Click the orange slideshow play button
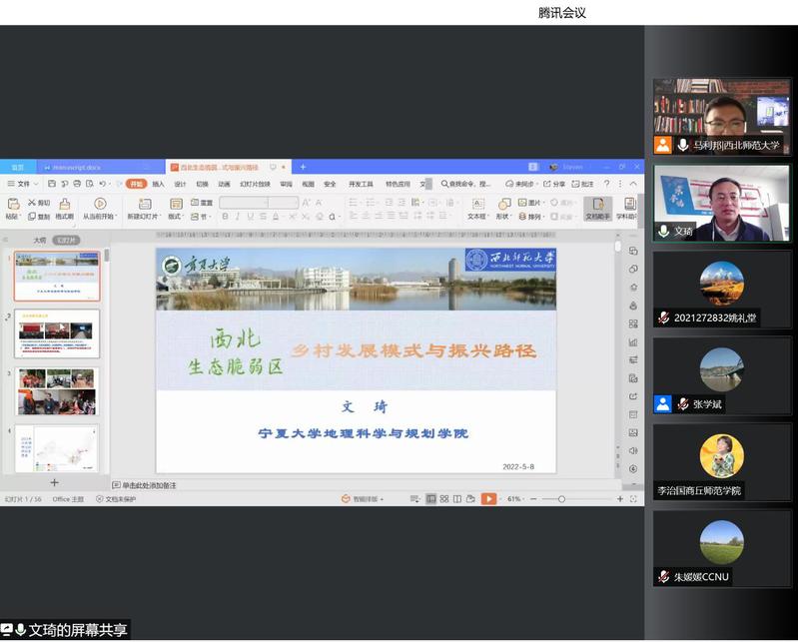 pos(487,498)
